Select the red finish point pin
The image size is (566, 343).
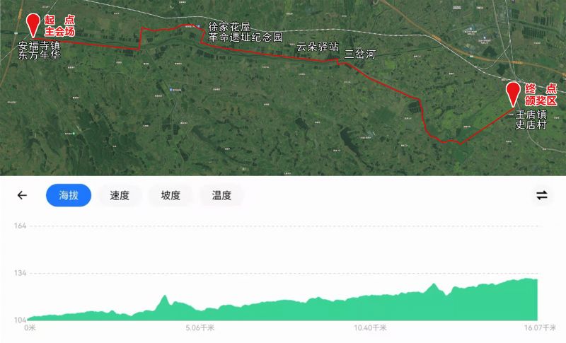pyautogui.click(x=513, y=95)
